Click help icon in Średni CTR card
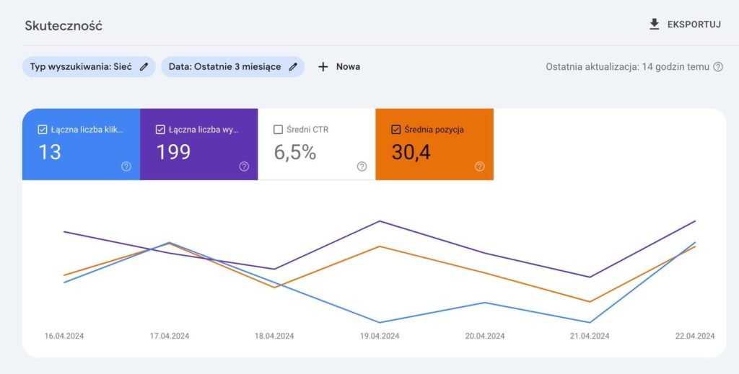 pyautogui.click(x=362, y=166)
